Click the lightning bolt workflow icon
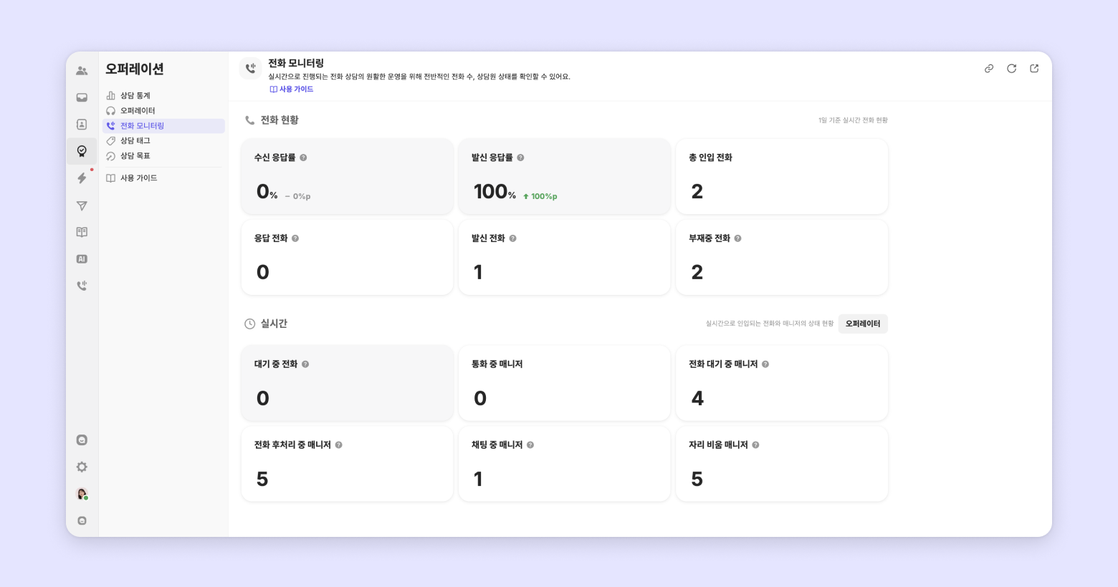This screenshot has width=1118, height=587. [x=82, y=178]
